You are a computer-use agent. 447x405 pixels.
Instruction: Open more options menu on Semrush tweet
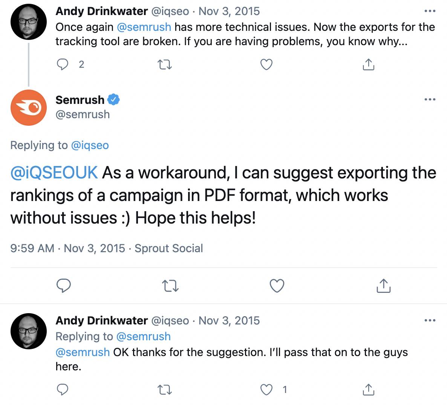pyautogui.click(x=430, y=99)
